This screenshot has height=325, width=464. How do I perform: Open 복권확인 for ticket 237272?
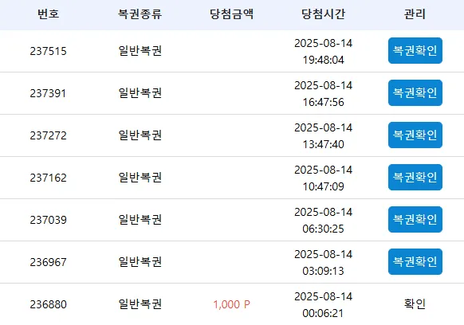coord(415,135)
